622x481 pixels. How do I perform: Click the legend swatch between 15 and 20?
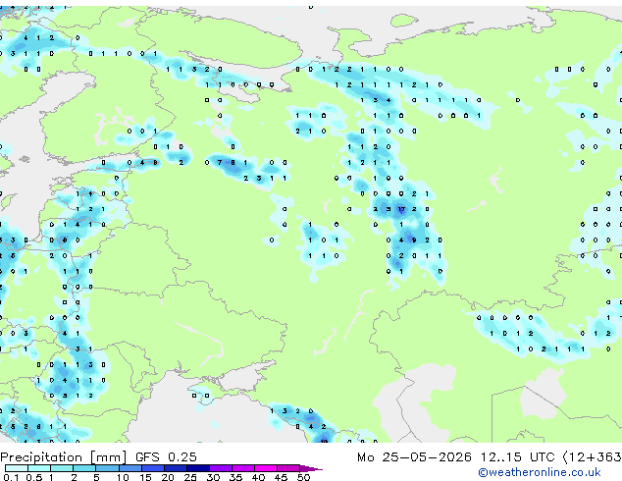(152, 468)
